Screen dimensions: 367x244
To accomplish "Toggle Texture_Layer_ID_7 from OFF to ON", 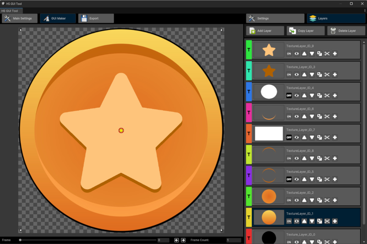I will pyautogui.click(x=289, y=137).
